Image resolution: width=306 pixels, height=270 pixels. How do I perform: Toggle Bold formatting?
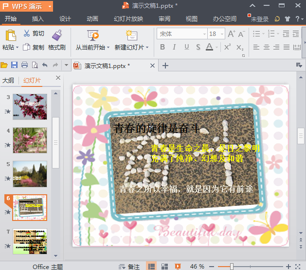pos(162,47)
